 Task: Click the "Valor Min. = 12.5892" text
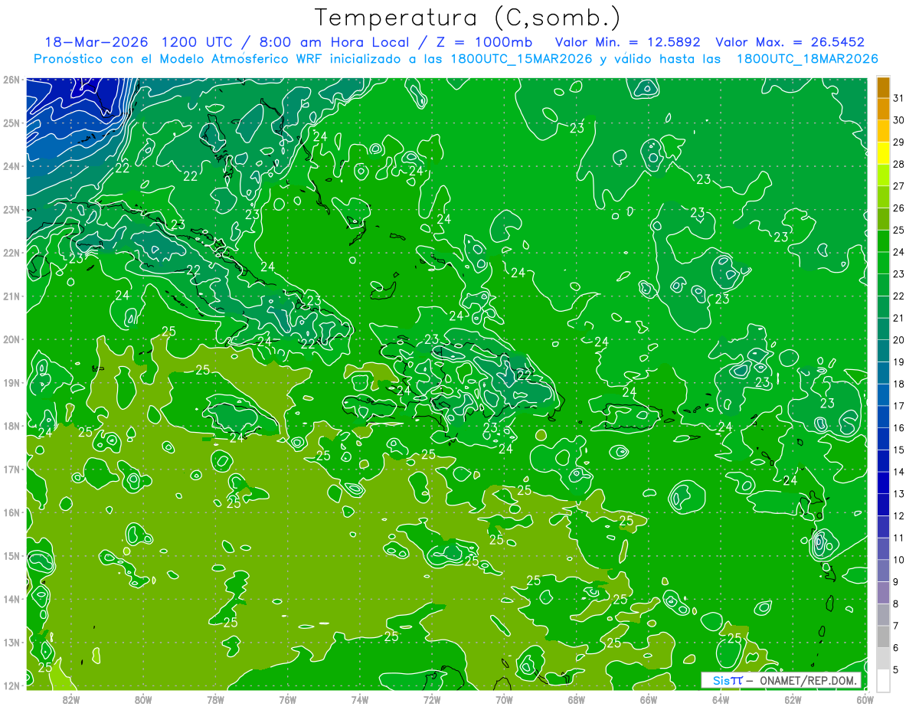[x=627, y=42]
